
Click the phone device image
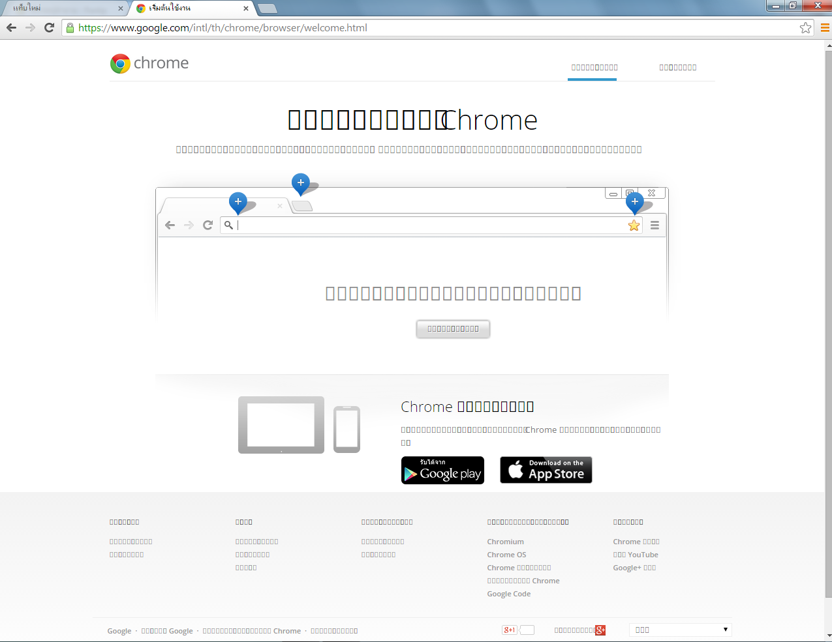tap(347, 429)
